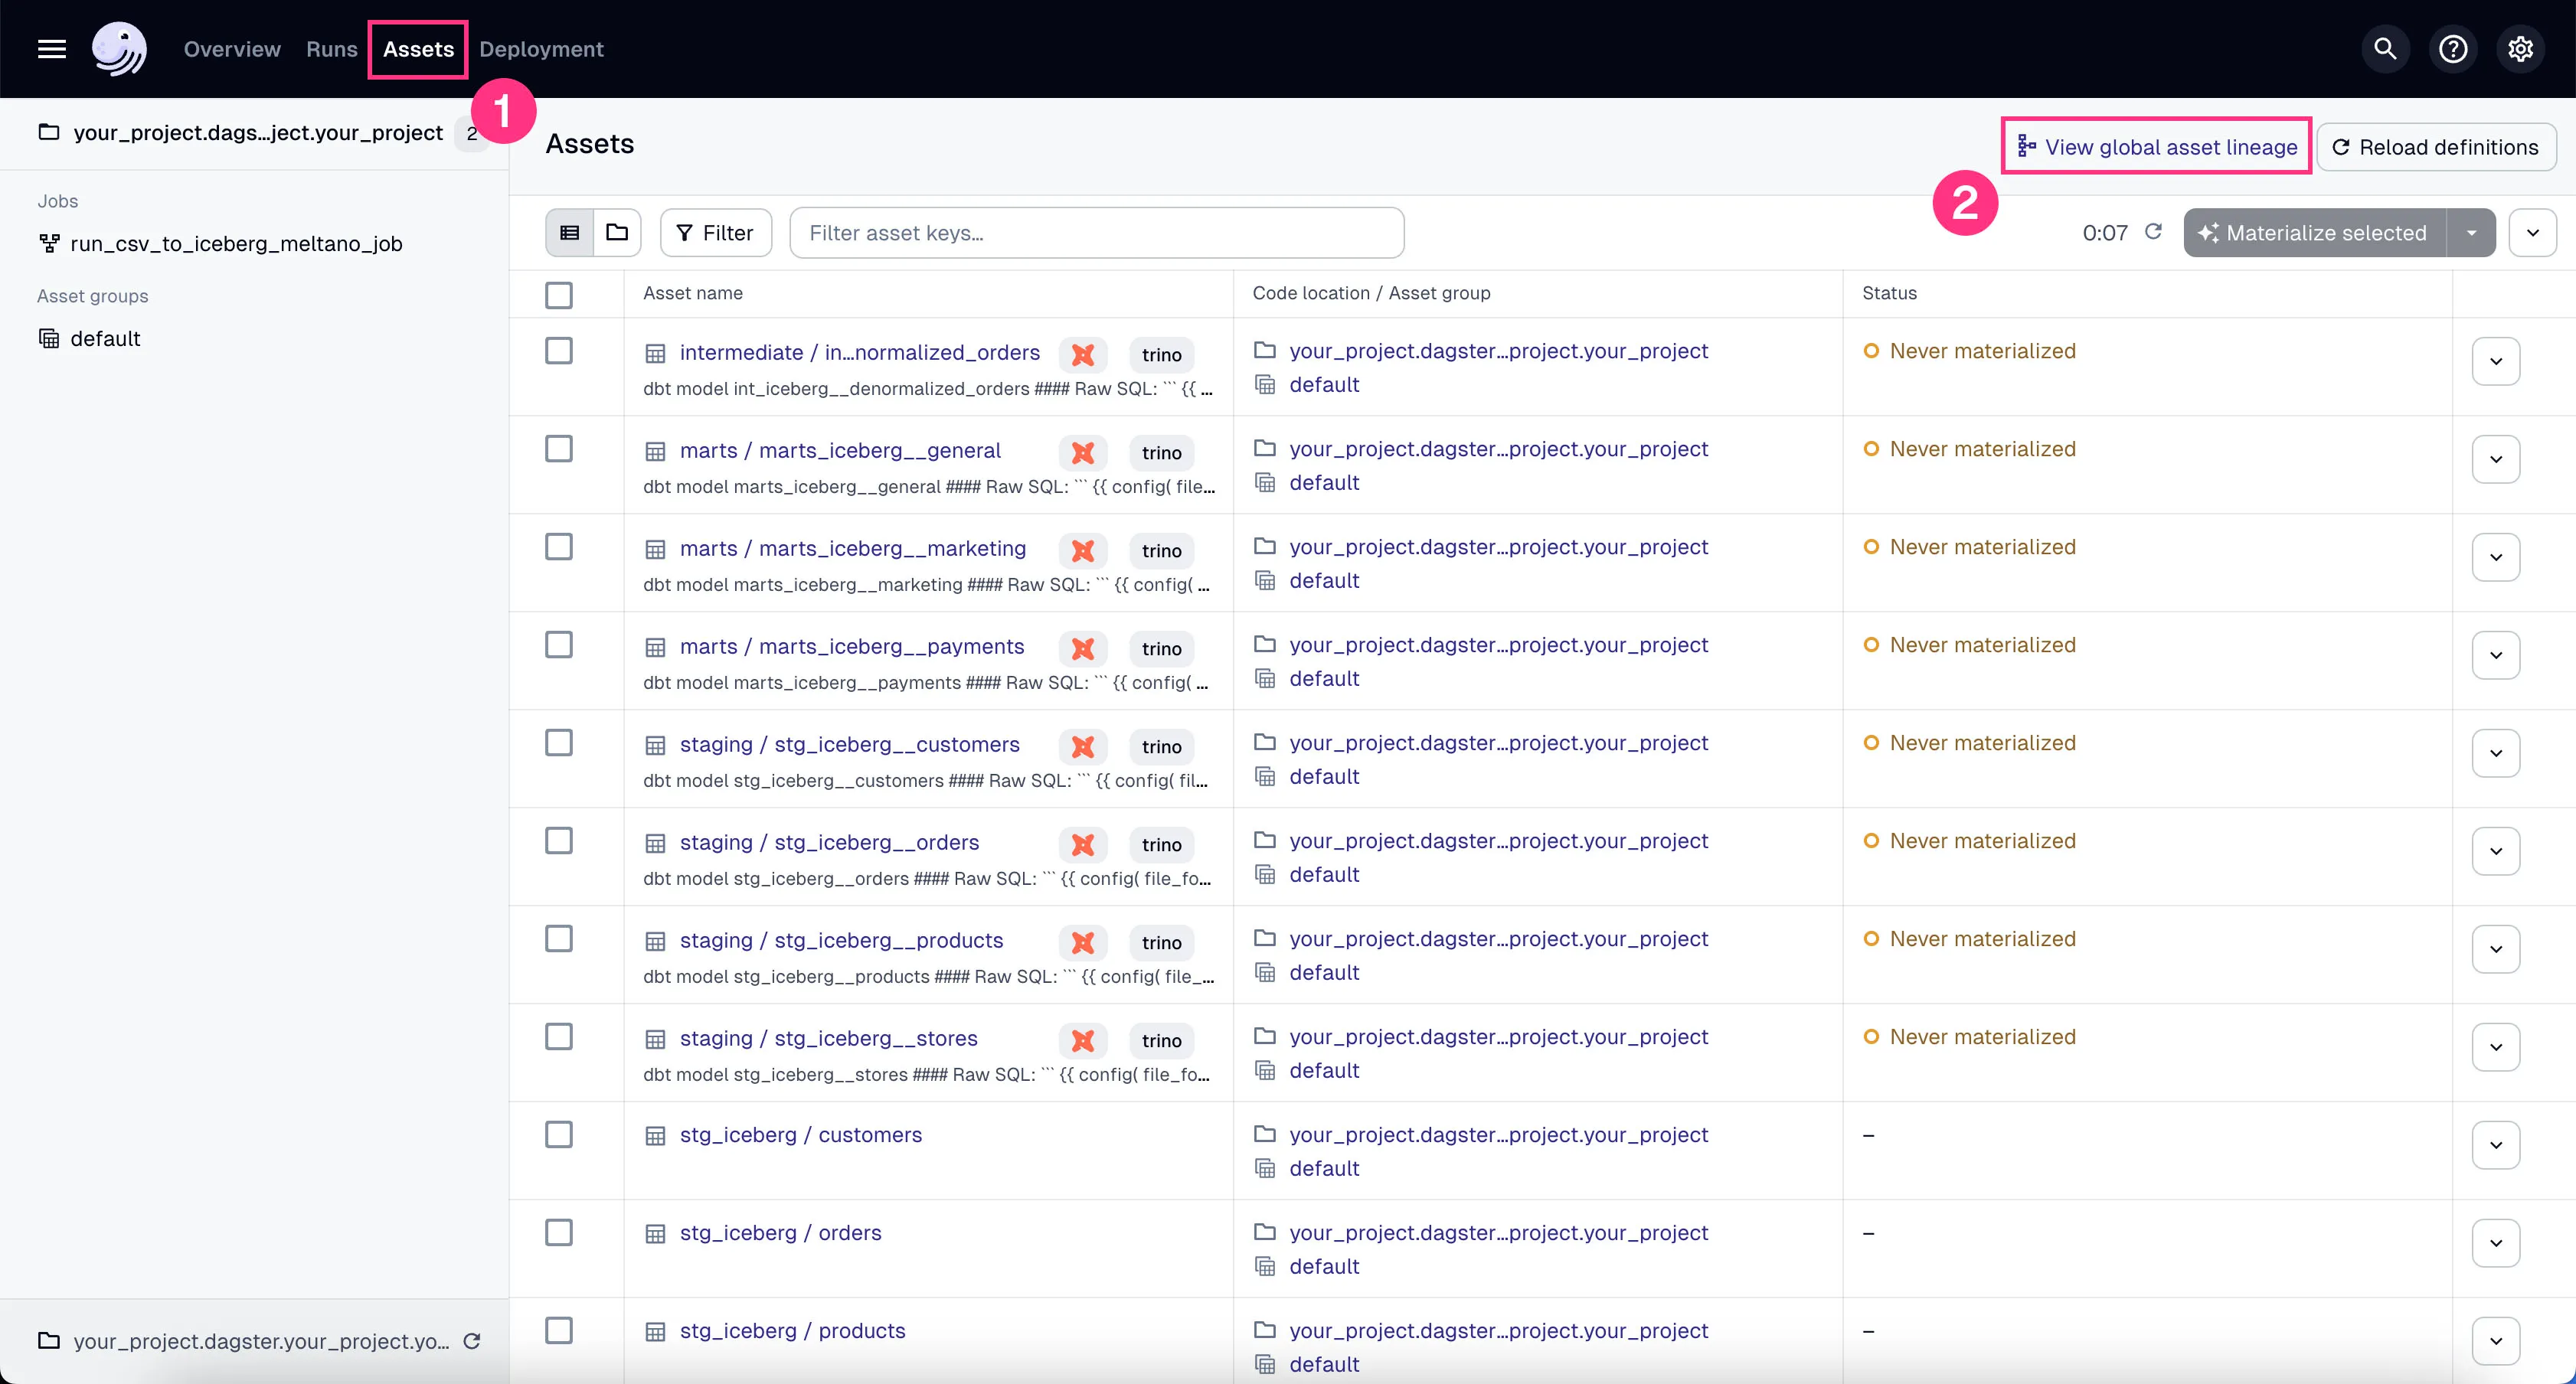Reload code location icon in sidebar footer
2576x1384 pixels.
click(472, 1341)
